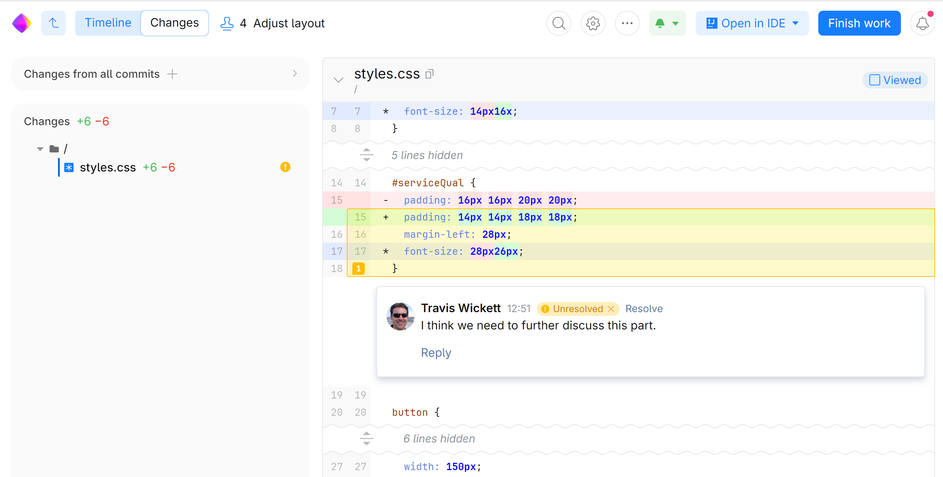The height and width of the screenshot is (477, 943).
Task: Select the Changes tab
Action: [174, 23]
